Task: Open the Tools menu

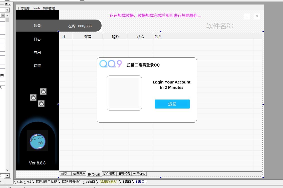Action: point(36,8)
